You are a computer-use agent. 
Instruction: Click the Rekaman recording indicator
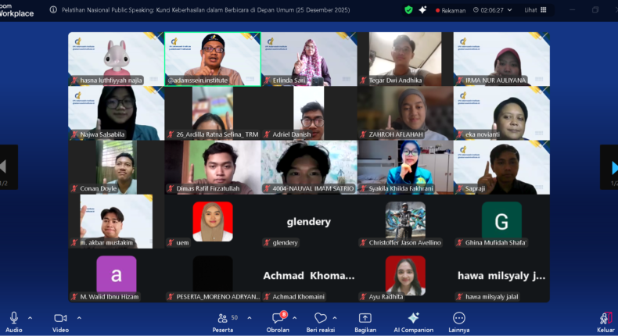click(451, 10)
